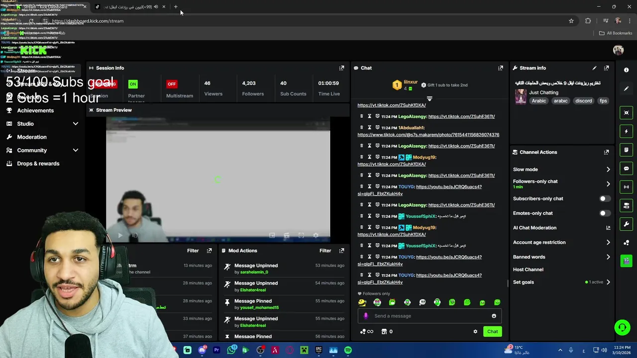Pop out the Session Info panel
637x358 pixels.
coord(341,68)
